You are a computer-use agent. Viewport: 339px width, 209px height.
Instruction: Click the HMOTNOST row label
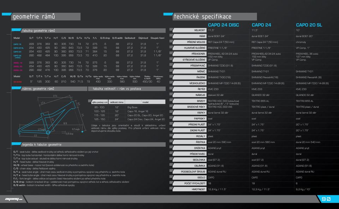pos(189,189)
